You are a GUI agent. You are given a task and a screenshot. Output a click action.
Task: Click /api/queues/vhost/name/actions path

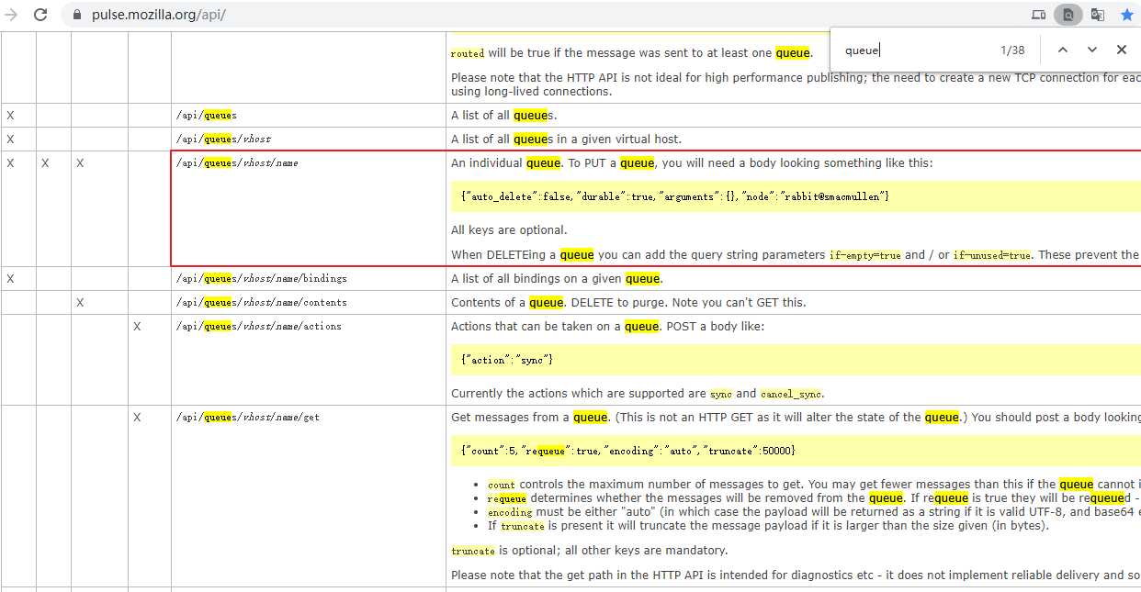click(259, 326)
